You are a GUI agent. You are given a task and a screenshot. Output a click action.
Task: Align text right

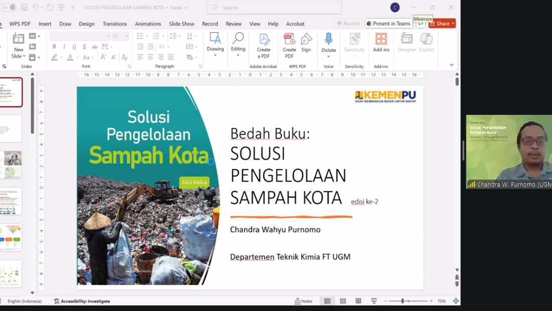(161, 57)
